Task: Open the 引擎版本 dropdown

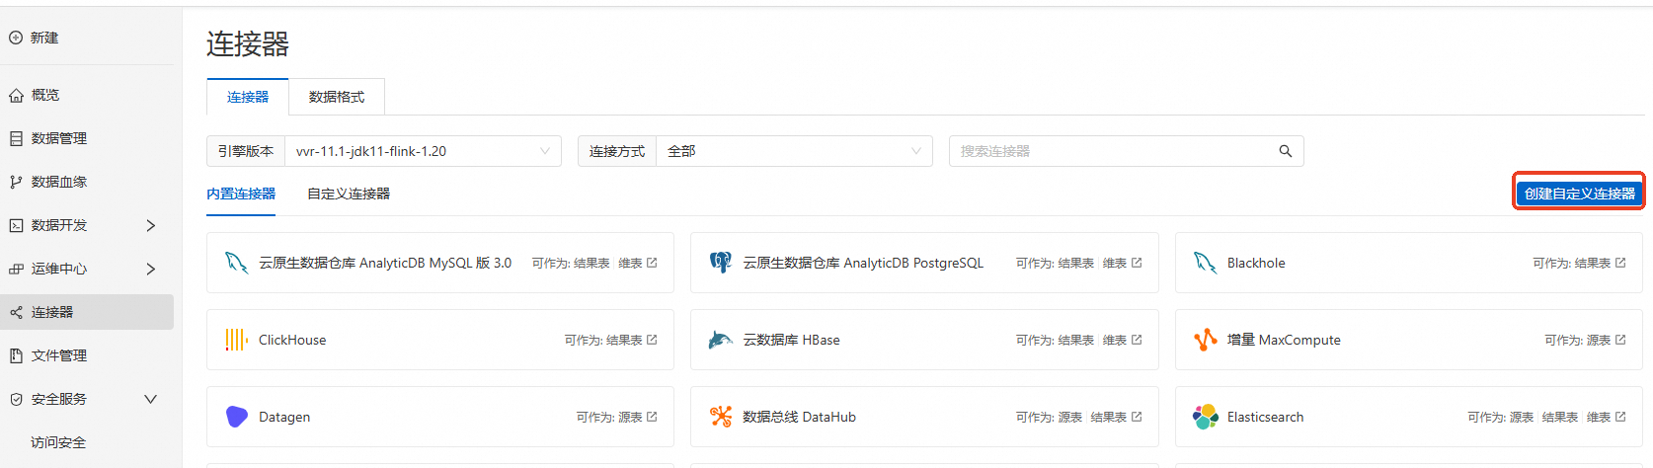Action: point(423,151)
